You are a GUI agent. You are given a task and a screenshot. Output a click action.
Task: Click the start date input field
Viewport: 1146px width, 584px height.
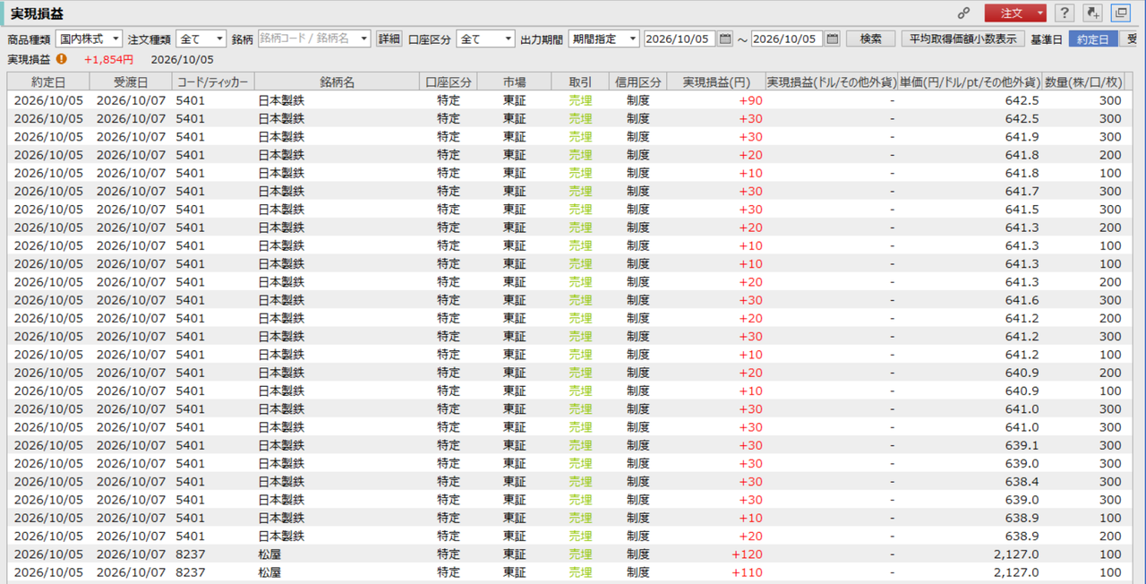680,39
